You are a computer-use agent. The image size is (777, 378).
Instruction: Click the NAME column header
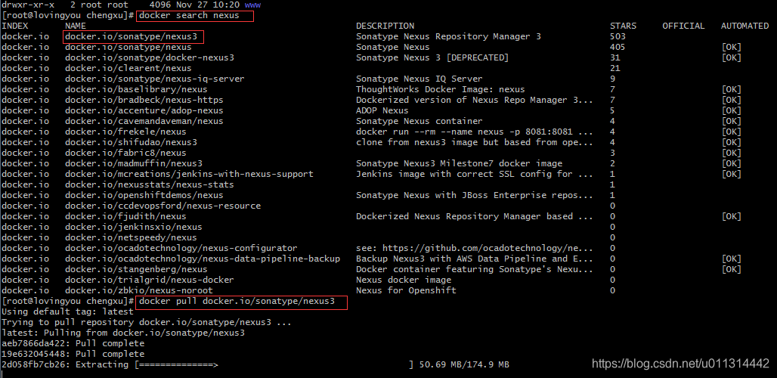click(x=76, y=26)
